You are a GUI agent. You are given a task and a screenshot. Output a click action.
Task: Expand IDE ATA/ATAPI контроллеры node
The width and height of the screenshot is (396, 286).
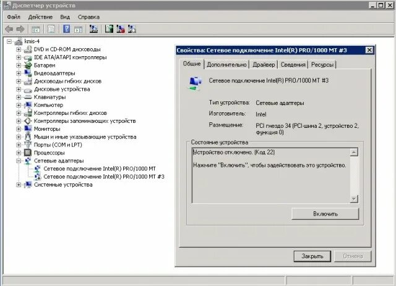coord(19,57)
